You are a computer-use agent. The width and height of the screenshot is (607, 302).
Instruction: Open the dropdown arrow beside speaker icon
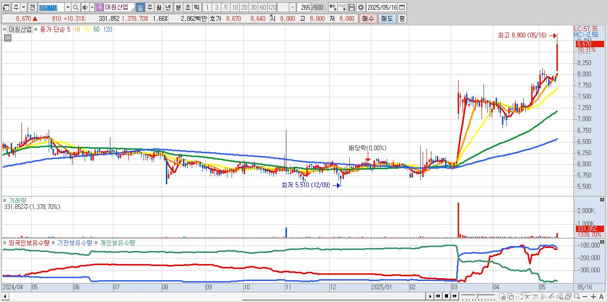coord(92,7)
